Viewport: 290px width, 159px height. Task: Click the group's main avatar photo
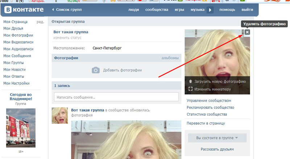217,62
